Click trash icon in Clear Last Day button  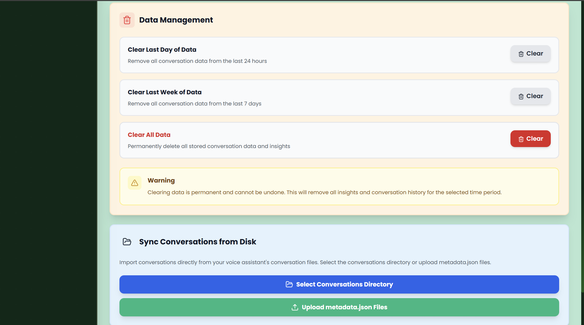521,54
